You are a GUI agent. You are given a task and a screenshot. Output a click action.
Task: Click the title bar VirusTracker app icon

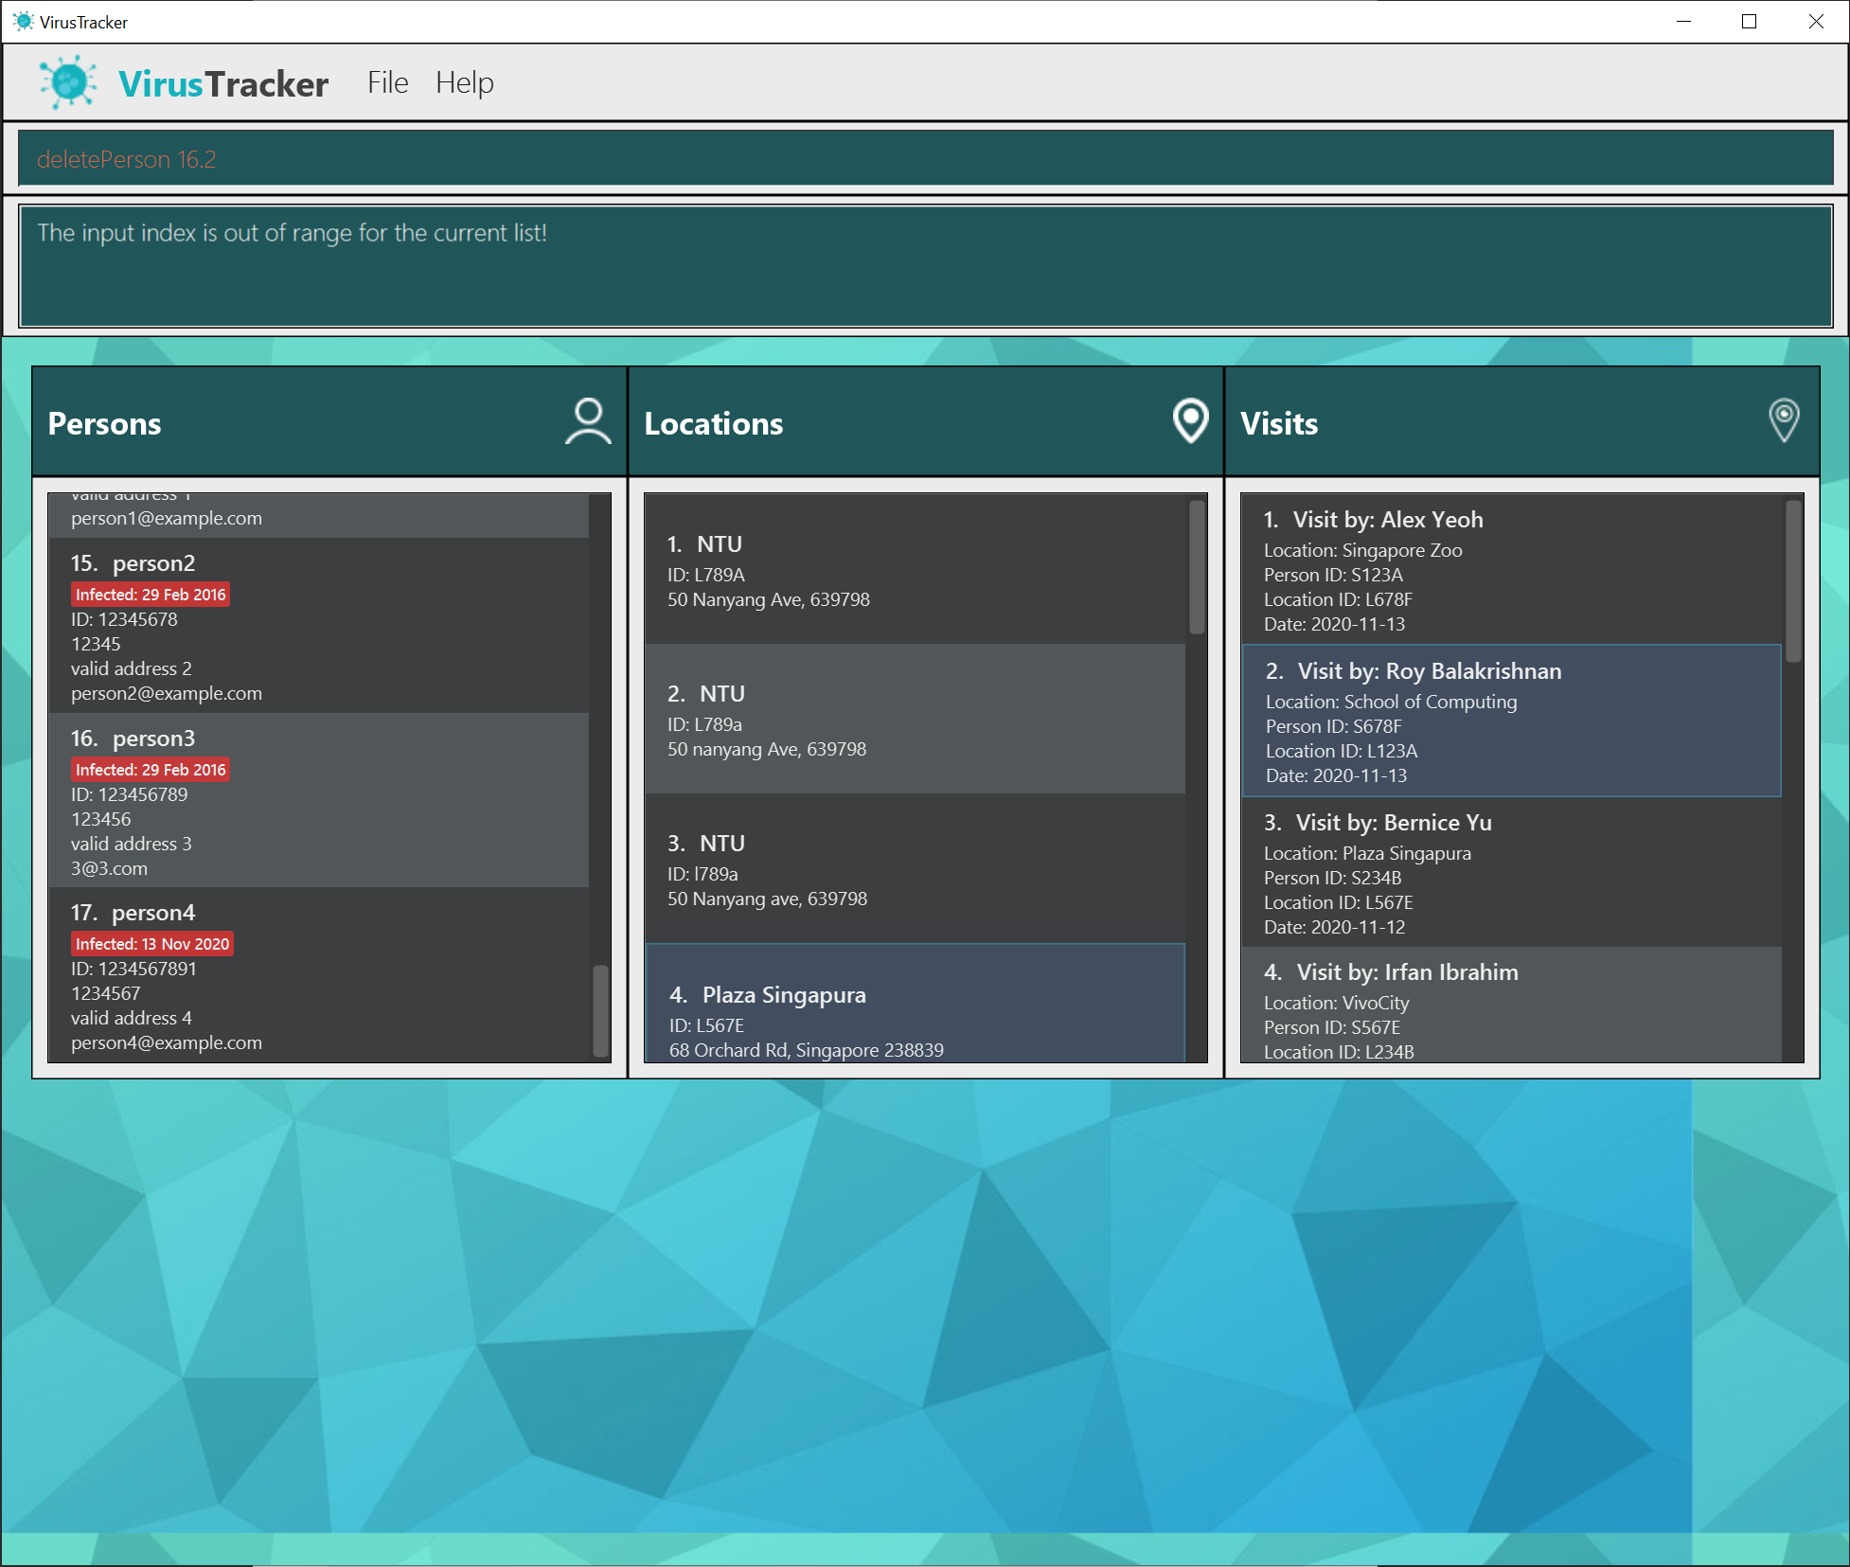(x=23, y=21)
